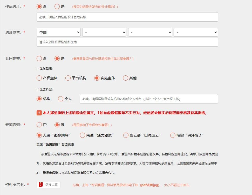
Task: Choose 其他 subject type
Action: [x=126, y=78]
